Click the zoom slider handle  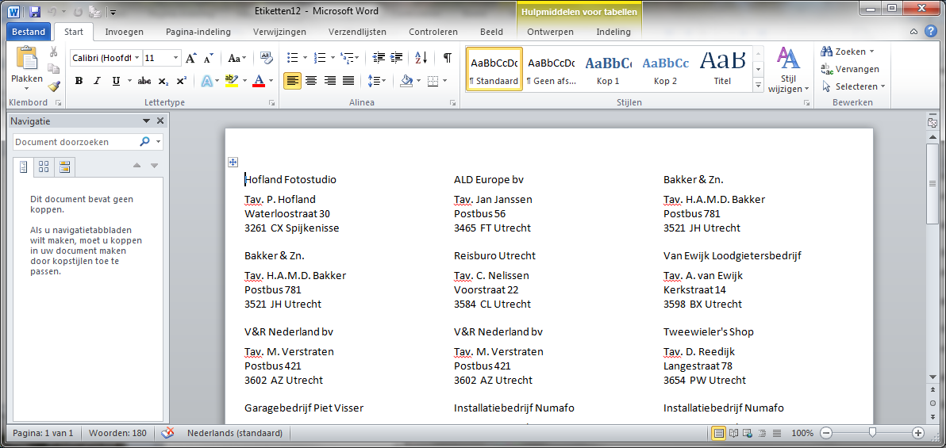click(872, 432)
